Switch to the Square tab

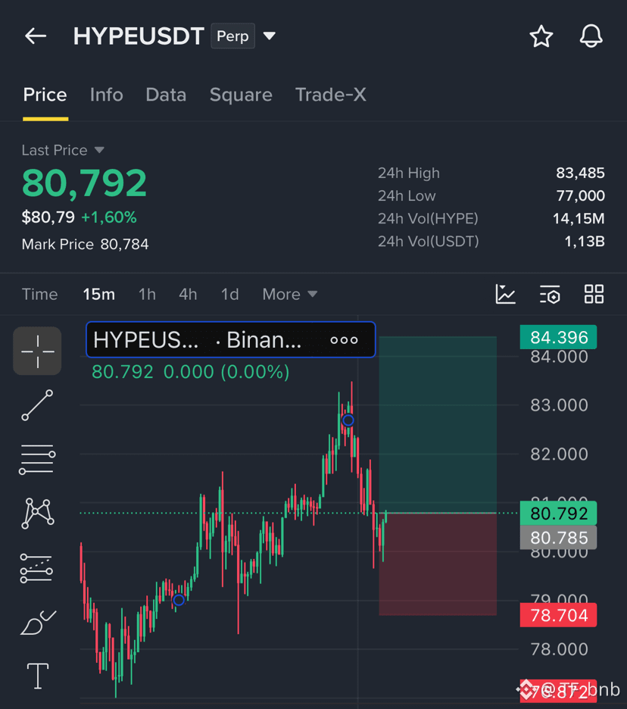[241, 95]
